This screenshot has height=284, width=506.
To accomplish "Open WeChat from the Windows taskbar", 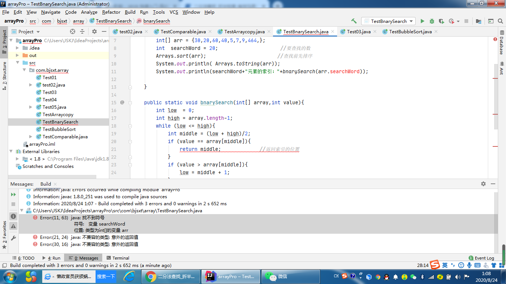I will coord(291,276).
